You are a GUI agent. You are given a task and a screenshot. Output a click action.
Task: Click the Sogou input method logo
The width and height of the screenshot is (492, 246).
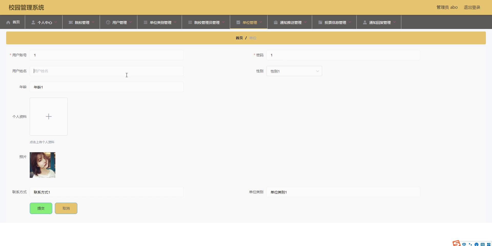pos(456,243)
